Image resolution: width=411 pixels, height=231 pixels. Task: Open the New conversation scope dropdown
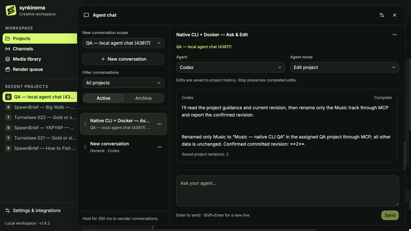point(123,43)
